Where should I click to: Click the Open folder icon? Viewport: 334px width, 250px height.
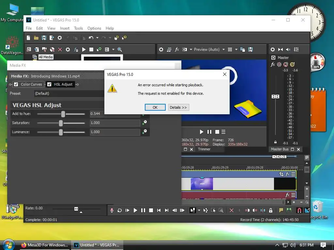[x=36, y=38]
